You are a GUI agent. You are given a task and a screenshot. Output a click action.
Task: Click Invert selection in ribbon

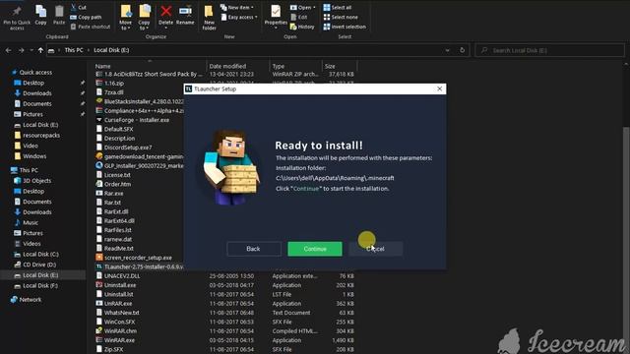(345, 27)
